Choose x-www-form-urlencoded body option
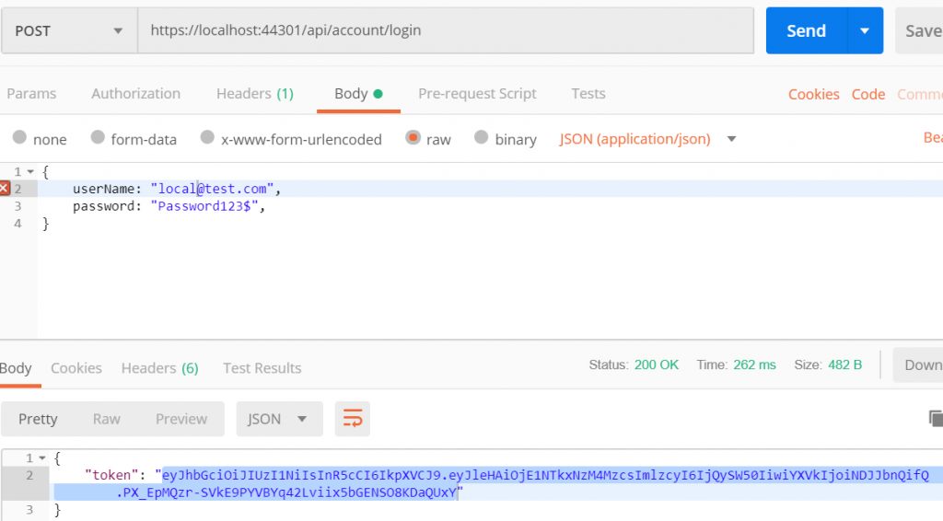The width and height of the screenshot is (943, 521). [x=207, y=138]
